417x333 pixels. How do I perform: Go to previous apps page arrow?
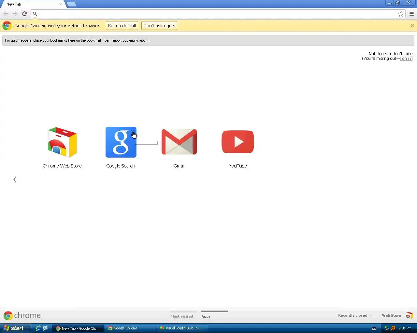[15, 180]
